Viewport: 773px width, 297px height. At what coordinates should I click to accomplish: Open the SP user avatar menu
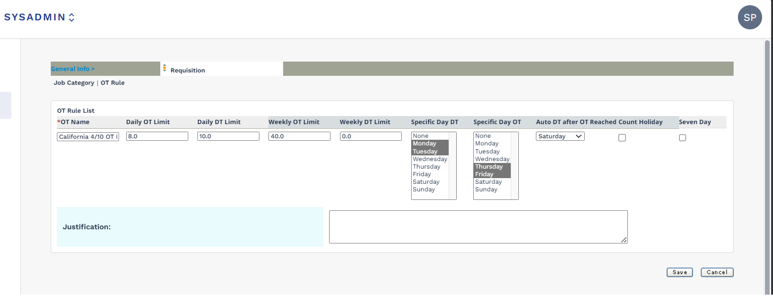pos(750,18)
